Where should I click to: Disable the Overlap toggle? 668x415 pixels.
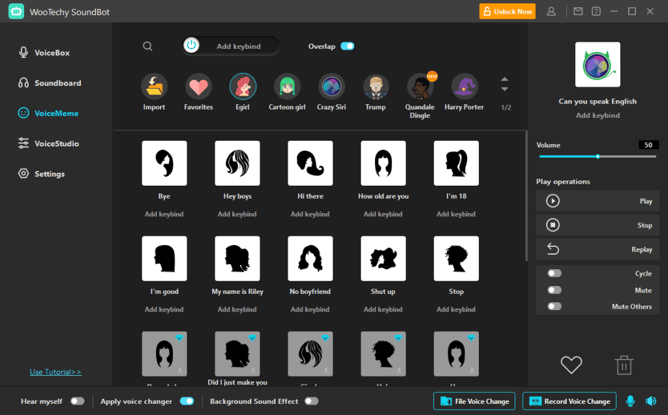347,46
